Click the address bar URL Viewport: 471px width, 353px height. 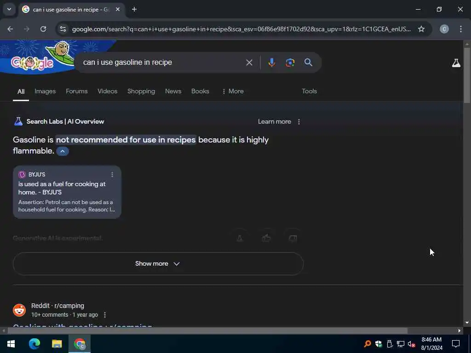click(241, 29)
